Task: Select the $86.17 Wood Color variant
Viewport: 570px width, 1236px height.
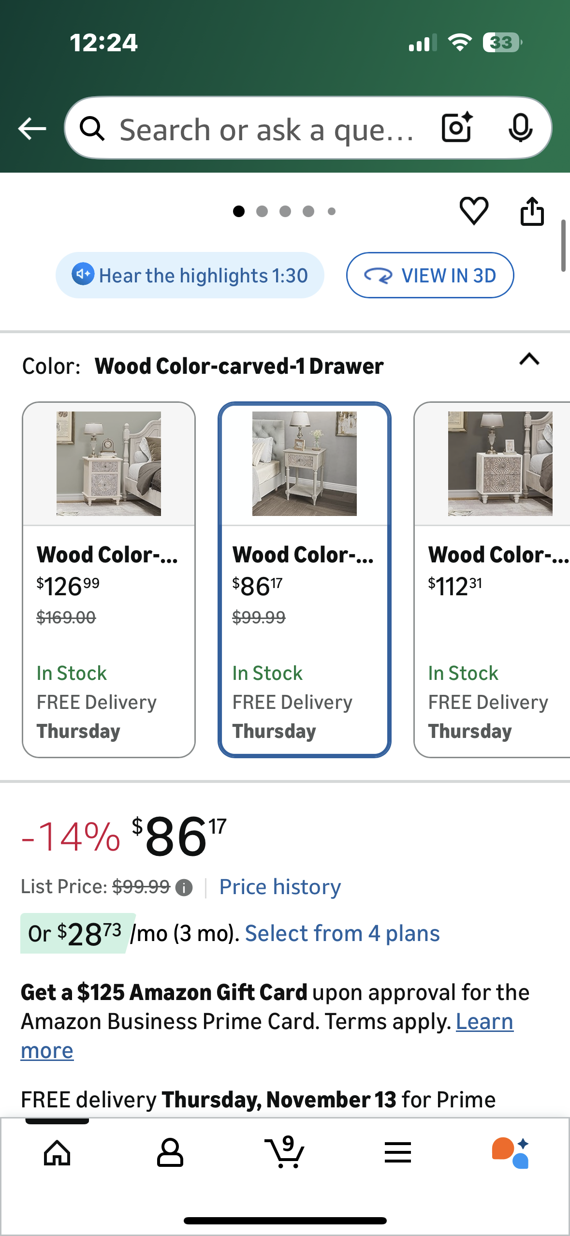Action: point(304,579)
